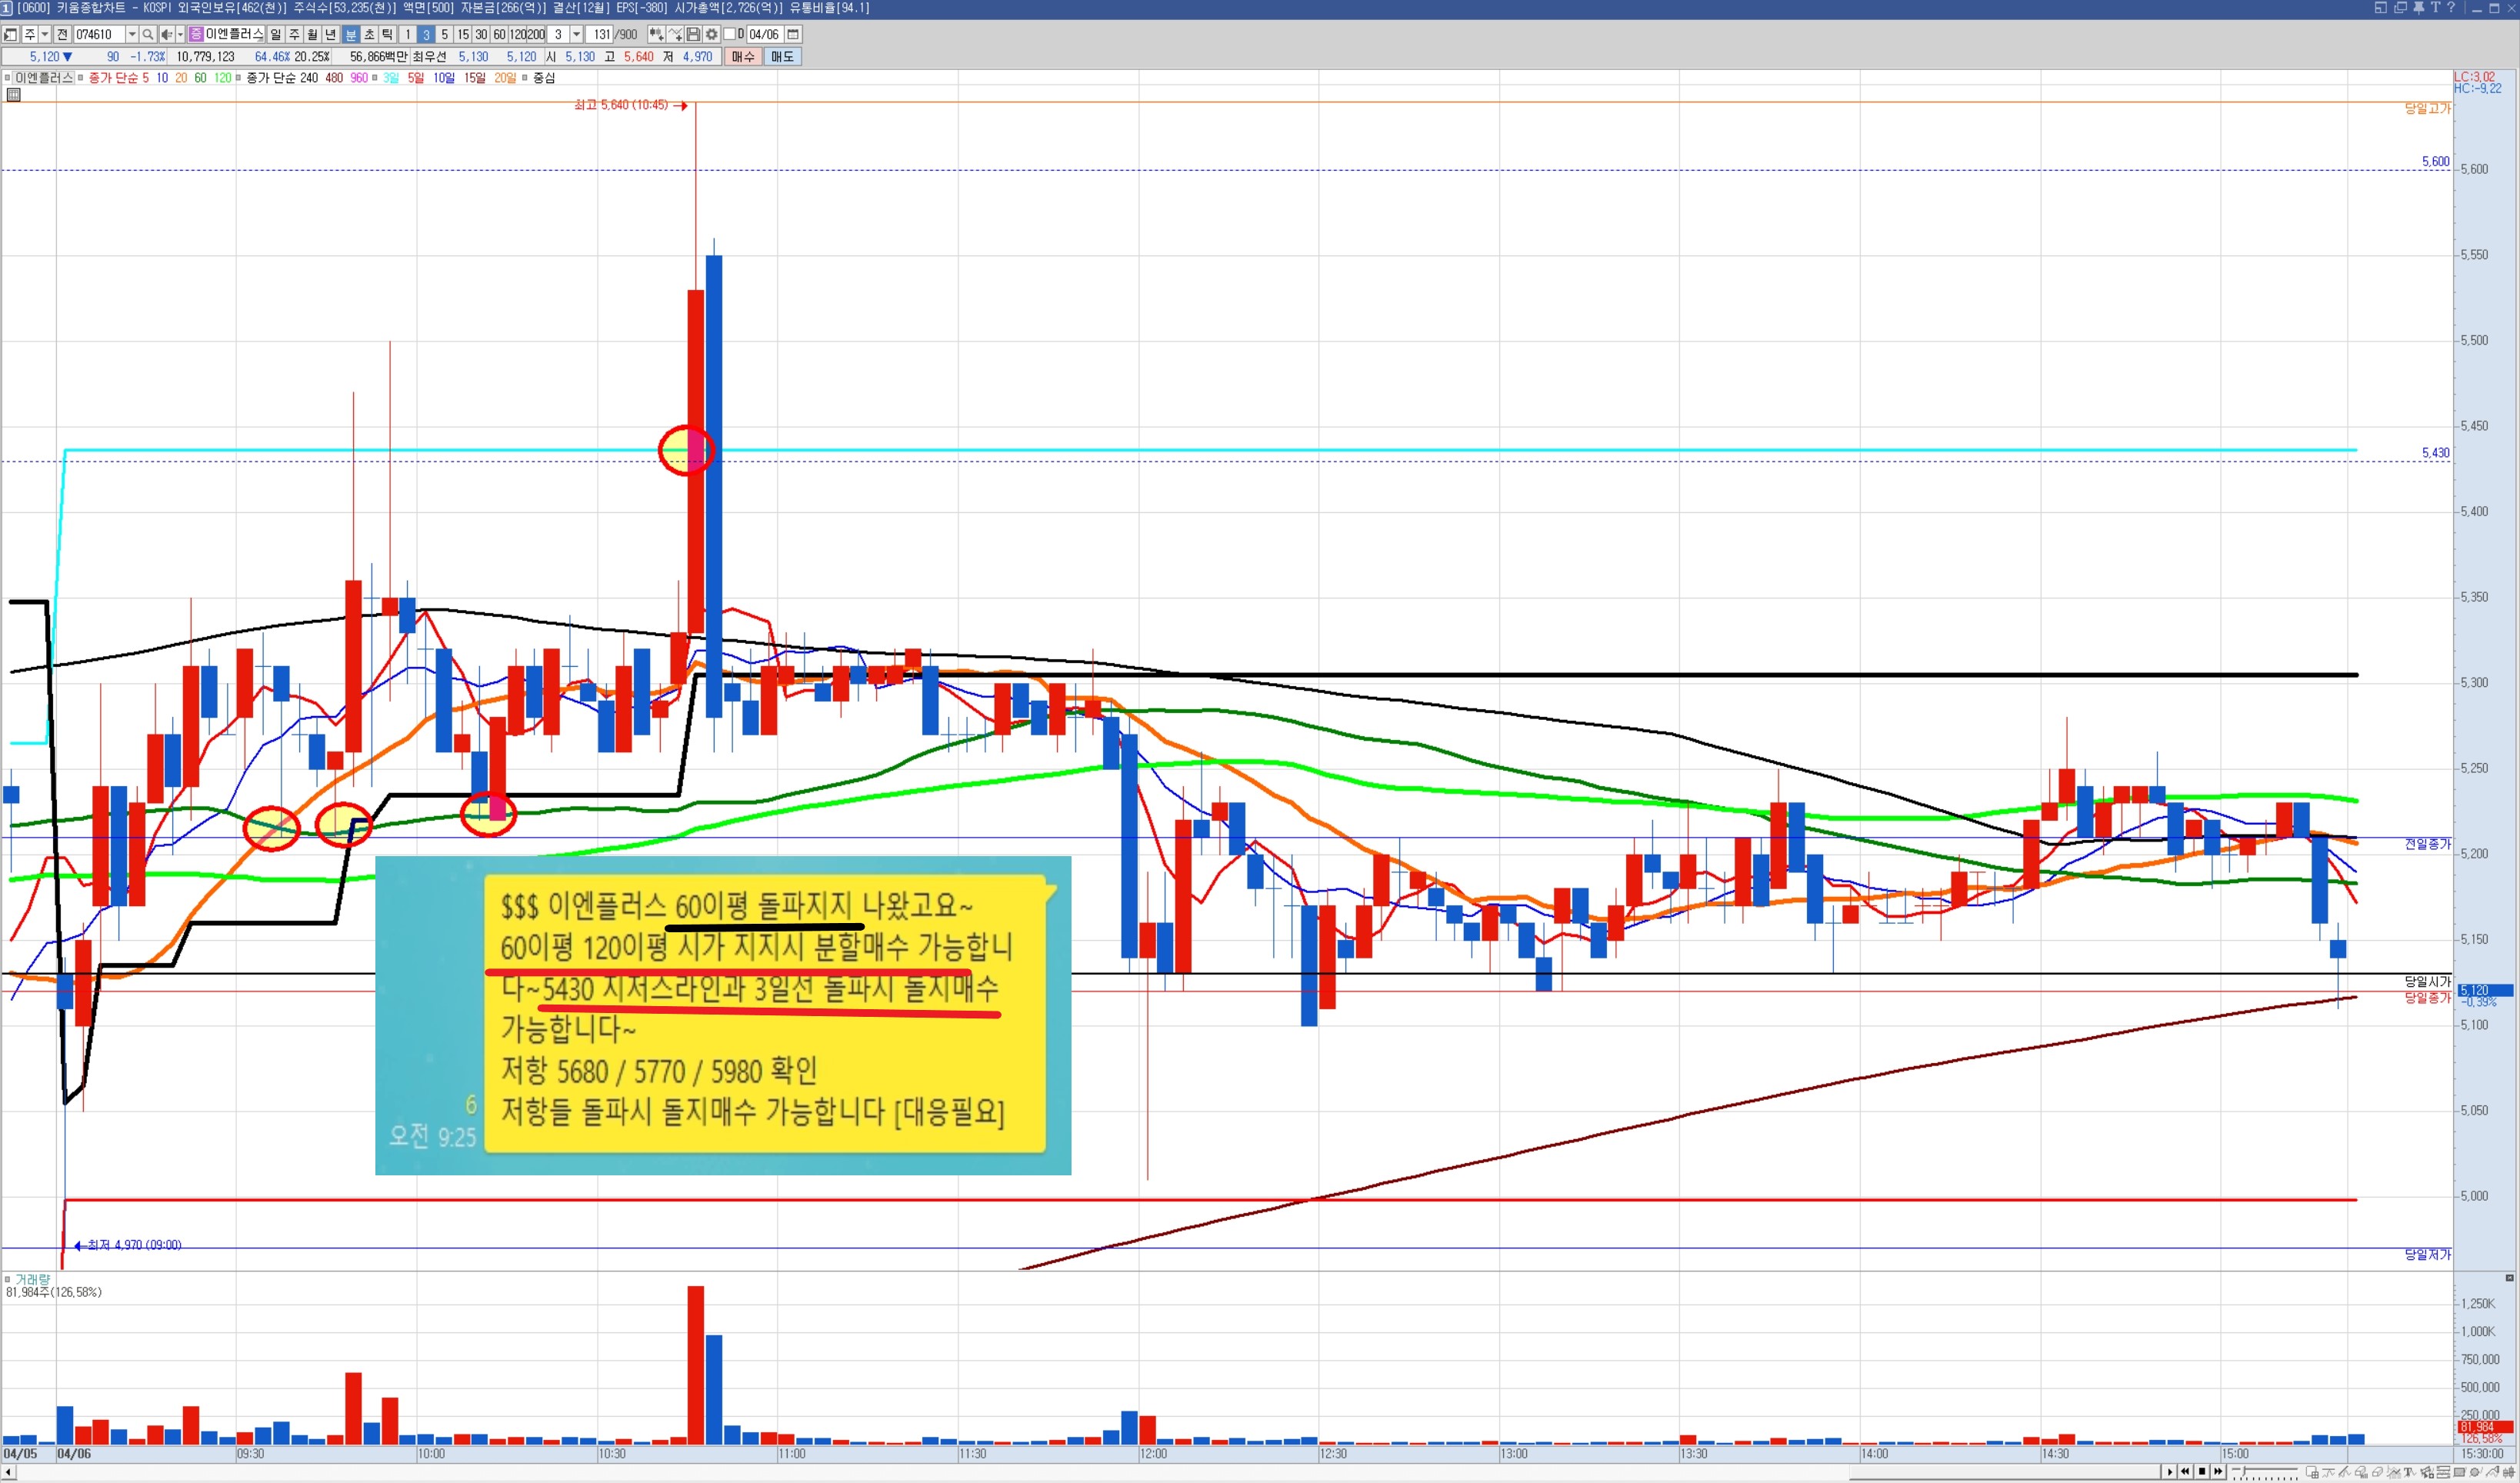Select the text annotation tool icon
This screenshot has width=2520, height=1483.
click(x=2409, y=1472)
